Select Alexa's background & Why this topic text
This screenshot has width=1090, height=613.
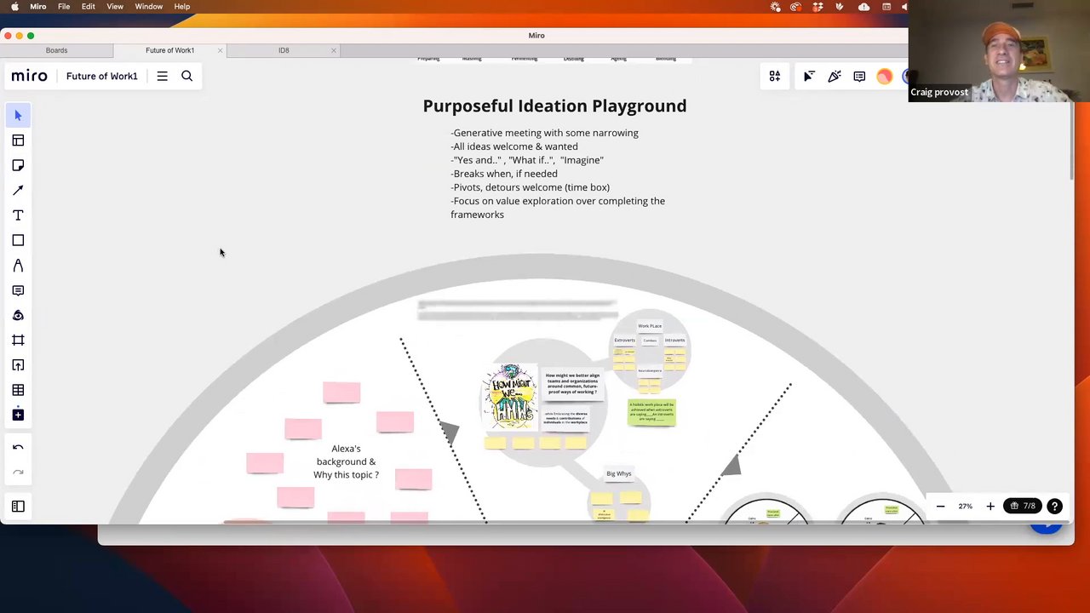click(346, 461)
